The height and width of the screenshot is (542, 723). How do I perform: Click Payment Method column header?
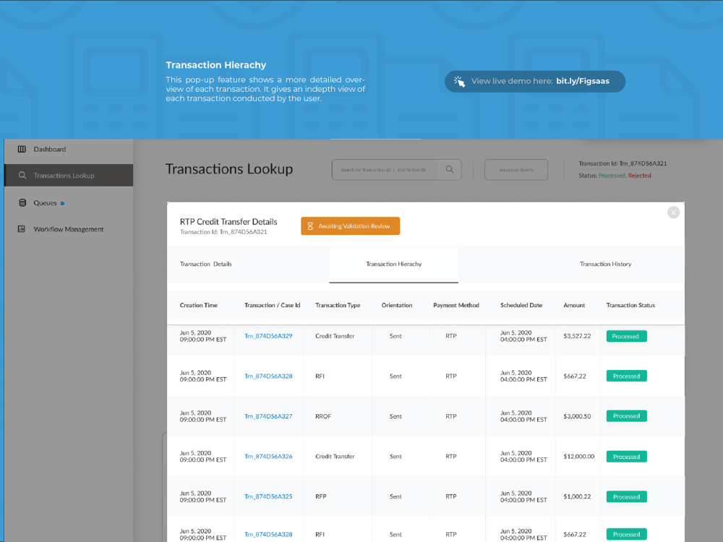pos(456,305)
